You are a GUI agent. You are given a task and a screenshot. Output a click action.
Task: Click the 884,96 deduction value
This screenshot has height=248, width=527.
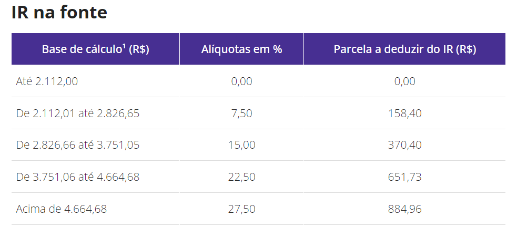[404, 209]
